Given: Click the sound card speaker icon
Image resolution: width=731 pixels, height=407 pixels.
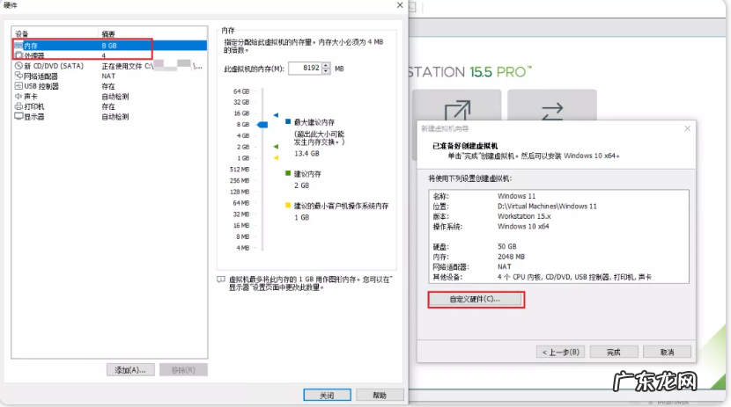Looking at the screenshot, I should 18,97.
